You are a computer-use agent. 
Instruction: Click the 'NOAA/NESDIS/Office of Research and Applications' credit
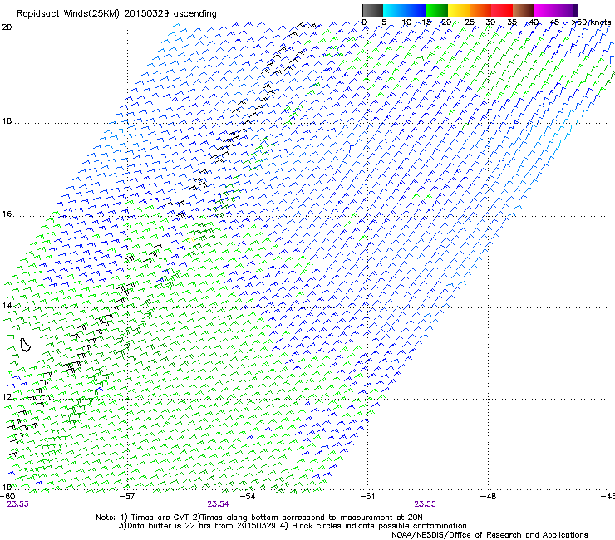pyautogui.click(x=490, y=535)
